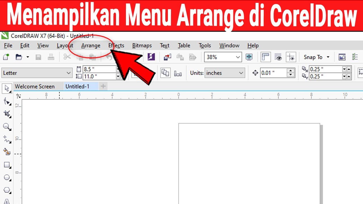Open the File menu
The height and width of the screenshot is (204, 363).
(x=8, y=45)
